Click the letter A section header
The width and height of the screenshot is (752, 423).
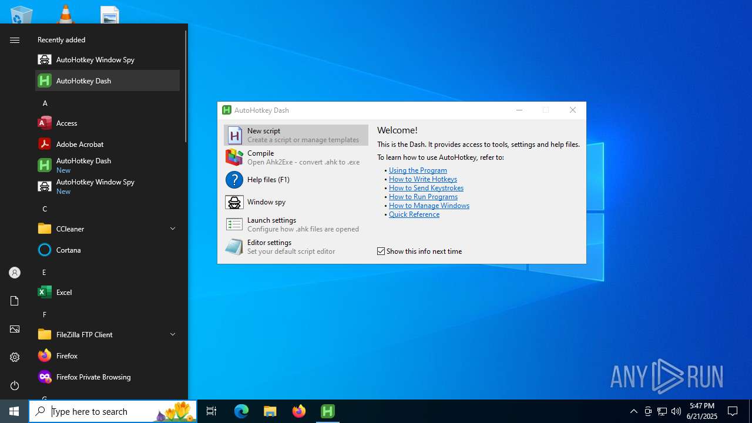[45, 103]
